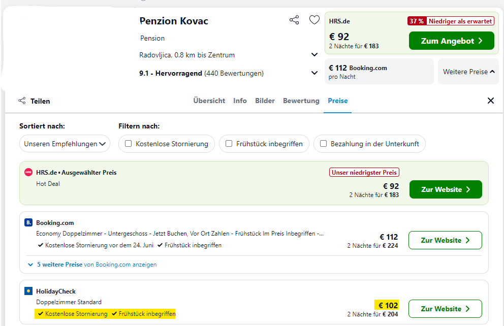The image size is (504, 326).
Task: Click the 2 Nächte für € 224 text
Action: pos(372,246)
